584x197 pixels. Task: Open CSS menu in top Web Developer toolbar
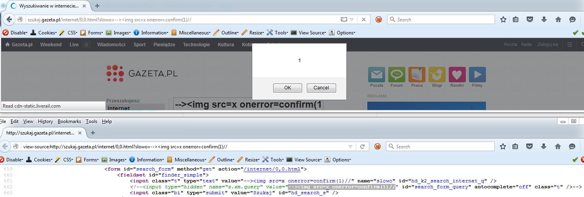coord(68,32)
